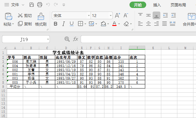Click the formula bar input field
Viewport: 196px width, 118px height.
pyautogui.click(x=138, y=39)
